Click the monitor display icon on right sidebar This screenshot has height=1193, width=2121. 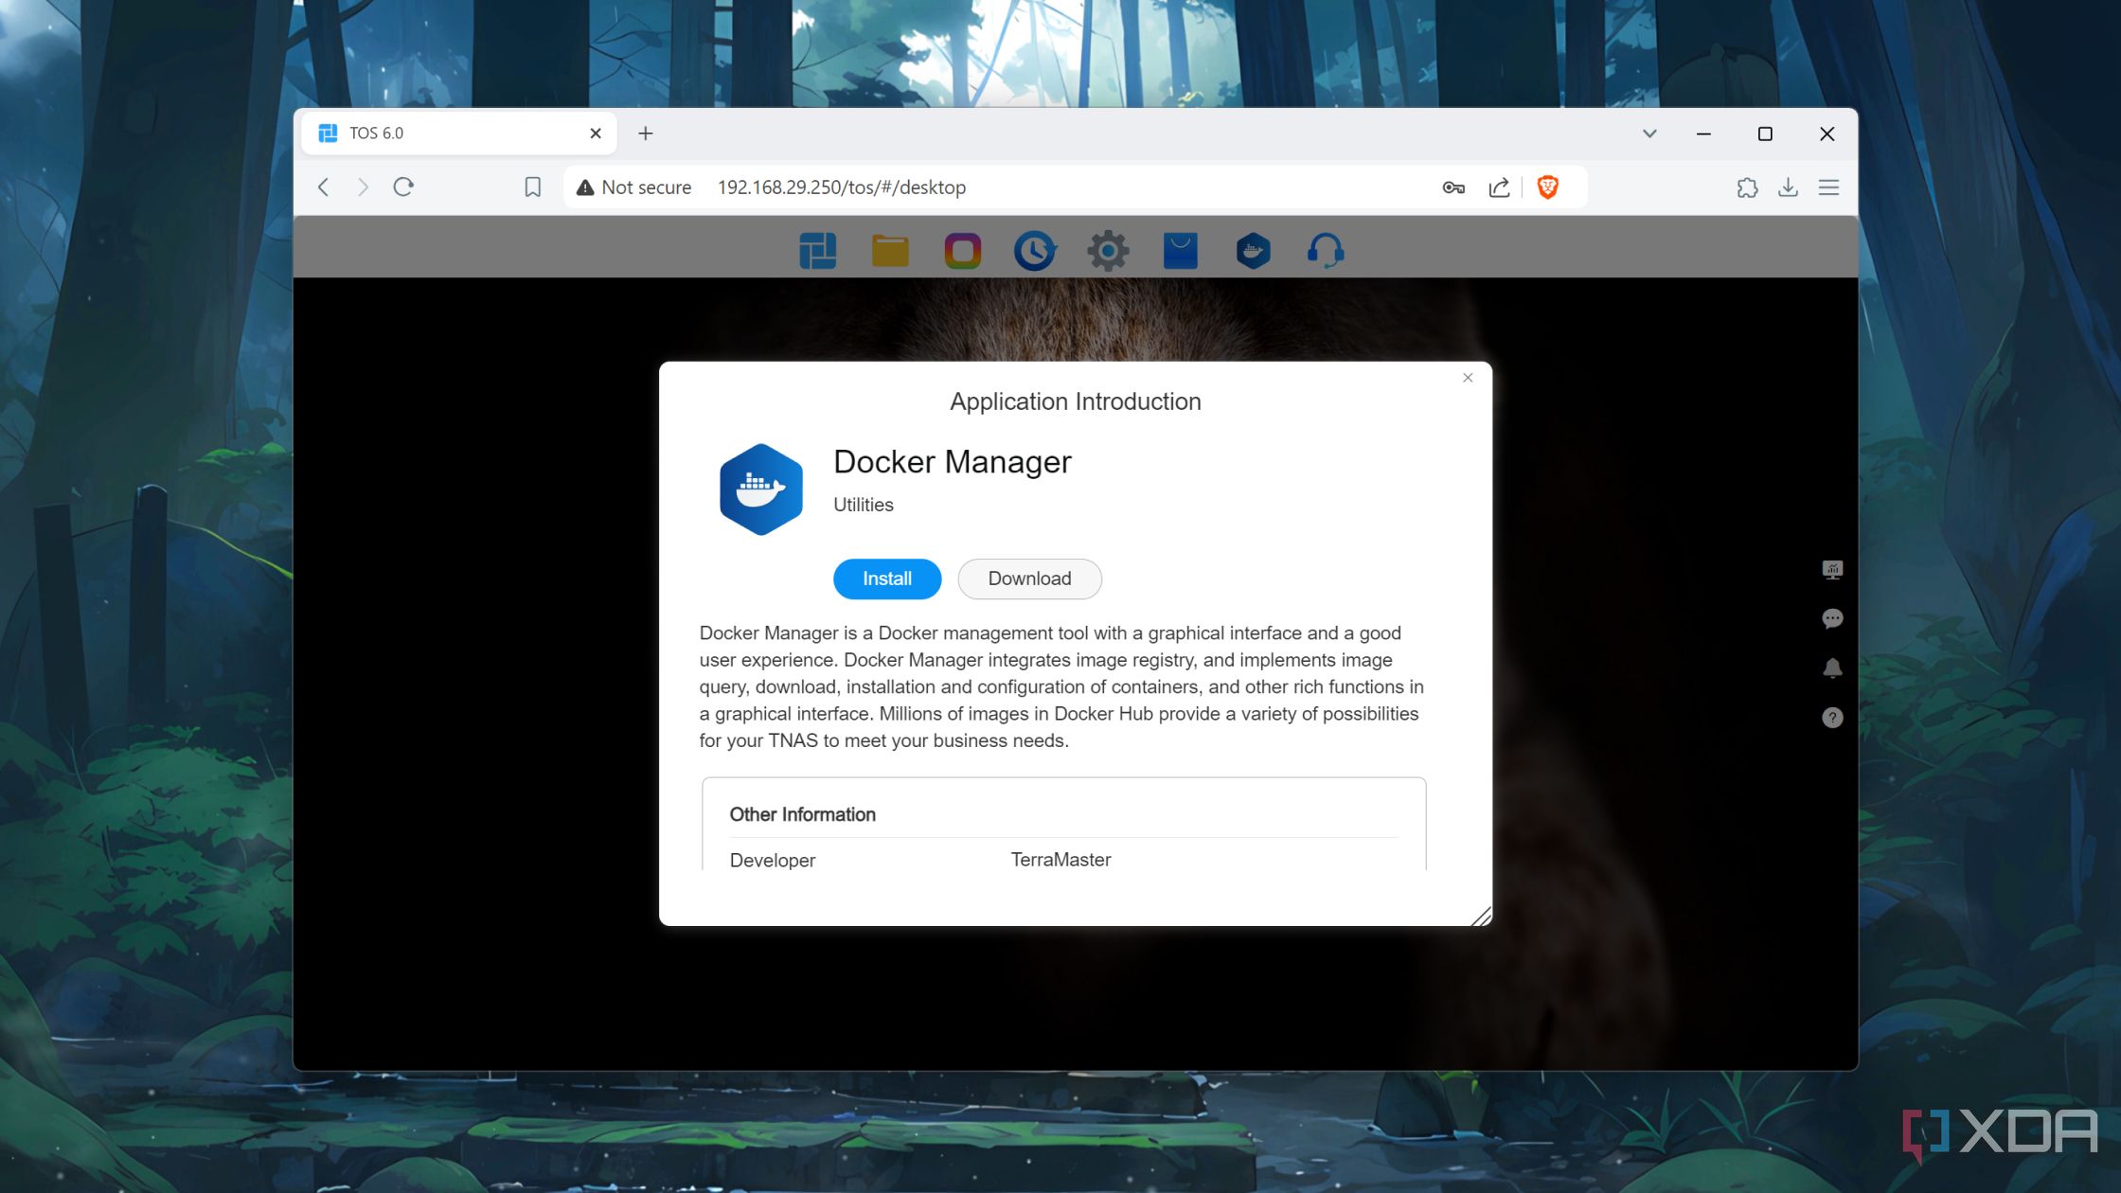click(x=1832, y=568)
